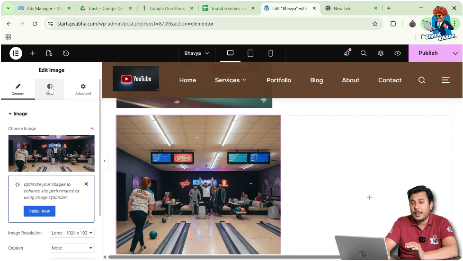This screenshot has width=463, height=261.
Task: Open browser profile avatar
Action: point(412,24)
